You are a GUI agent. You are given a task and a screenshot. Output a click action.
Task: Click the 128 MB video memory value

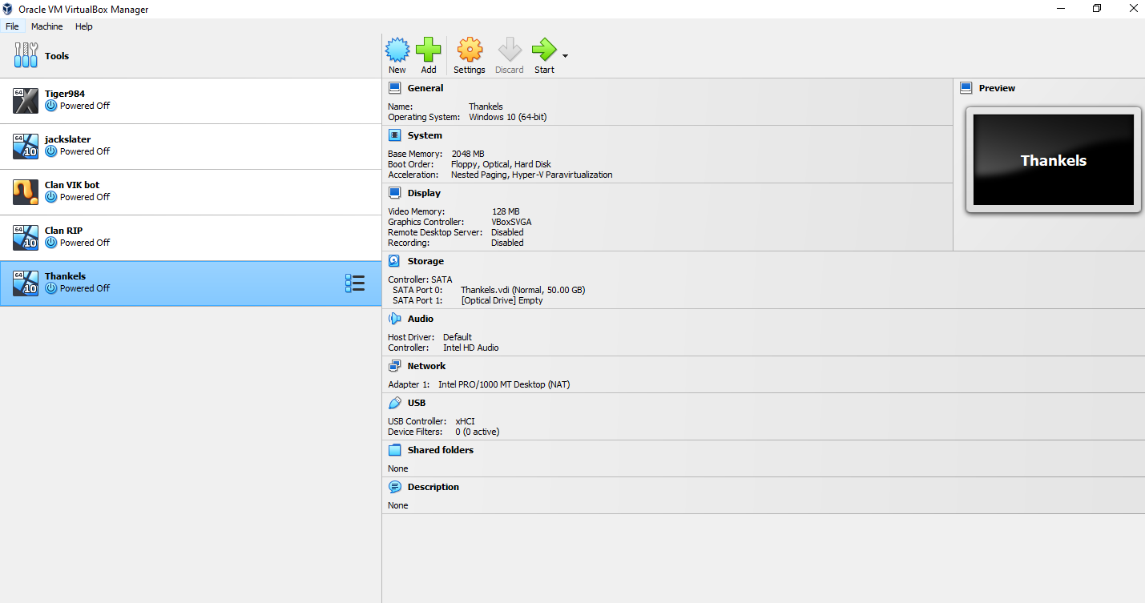pos(506,211)
